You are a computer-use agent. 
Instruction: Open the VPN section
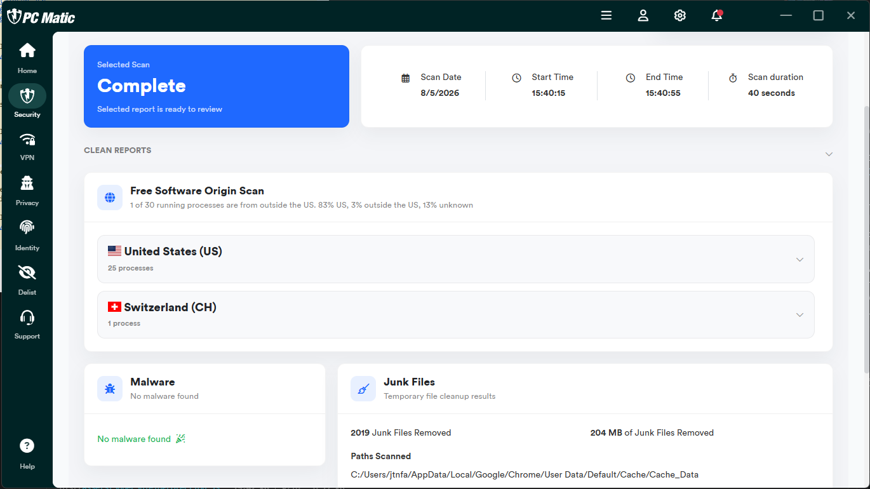(27, 146)
